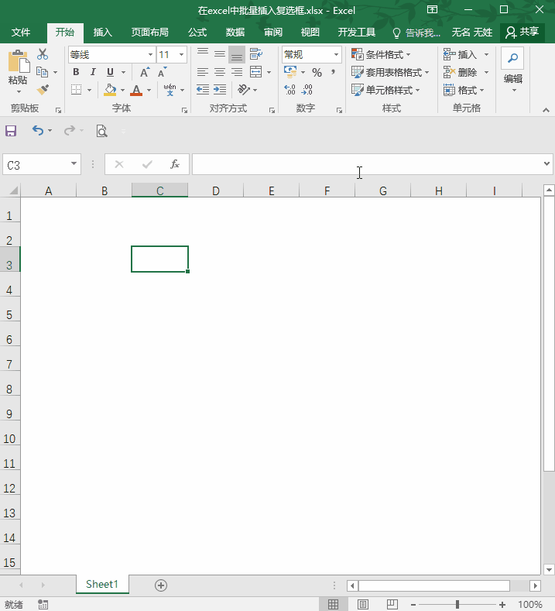Switch to the 公式 formulas tab
Viewport: 555px width, 611px height.
(x=197, y=33)
